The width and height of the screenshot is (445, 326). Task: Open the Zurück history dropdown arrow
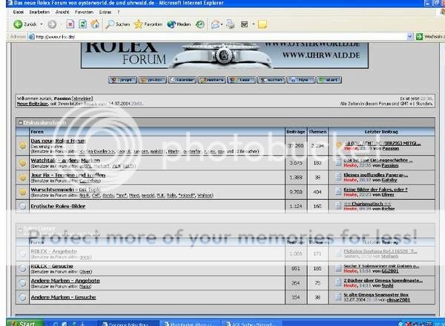[x=42, y=24]
